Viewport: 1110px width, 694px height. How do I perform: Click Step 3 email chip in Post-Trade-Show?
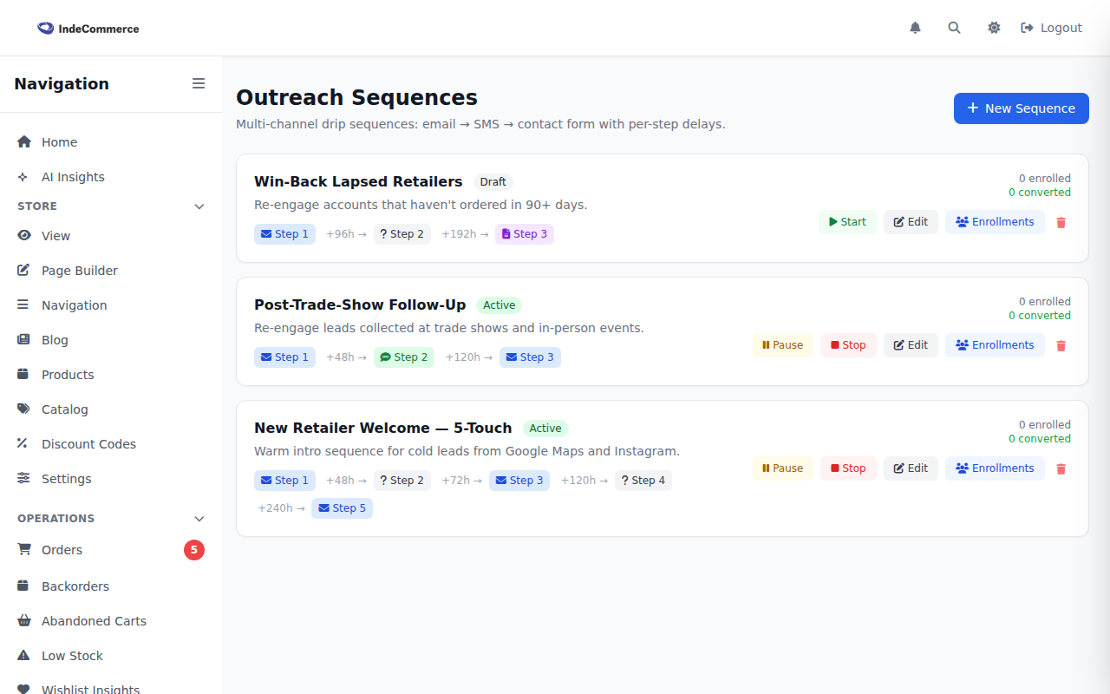(x=530, y=357)
